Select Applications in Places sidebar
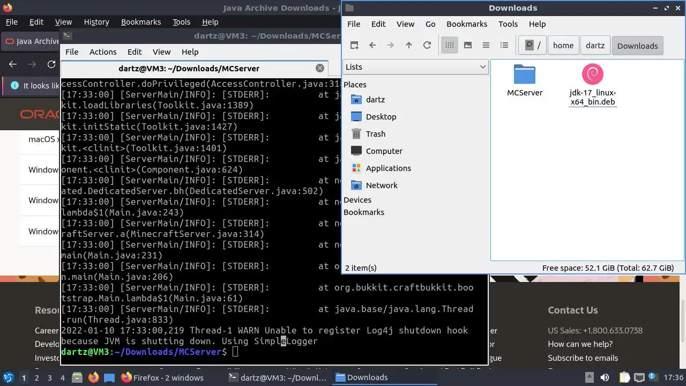Image resolution: width=686 pixels, height=386 pixels. pos(381,168)
